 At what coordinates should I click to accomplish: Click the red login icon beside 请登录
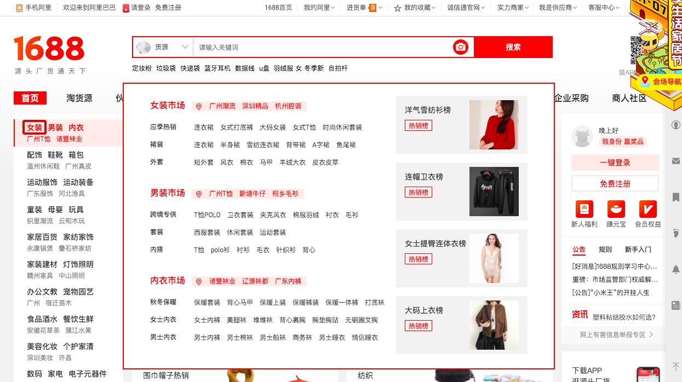coord(126,8)
